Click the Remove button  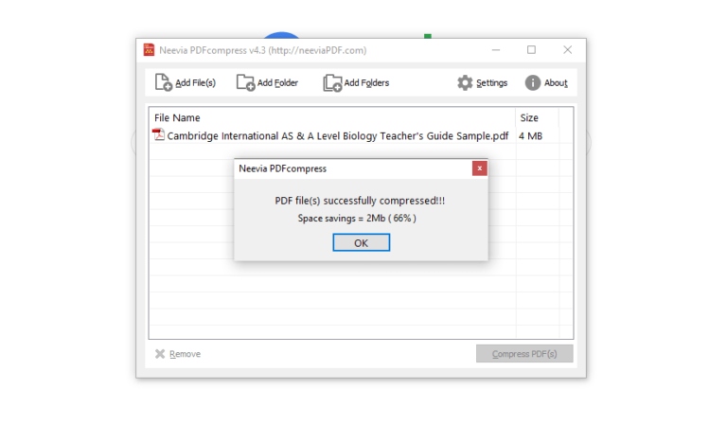tap(178, 354)
